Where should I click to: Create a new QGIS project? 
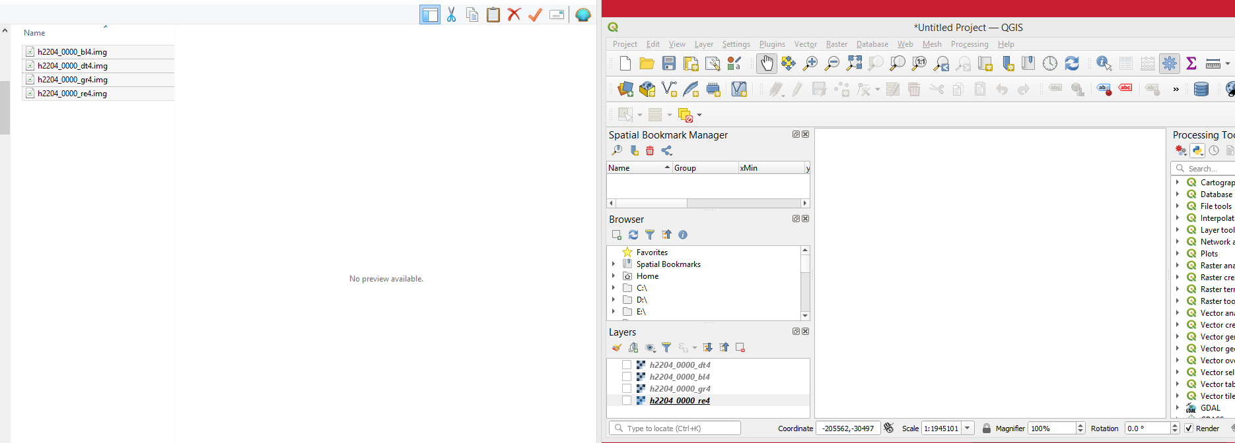(x=625, y=63)
